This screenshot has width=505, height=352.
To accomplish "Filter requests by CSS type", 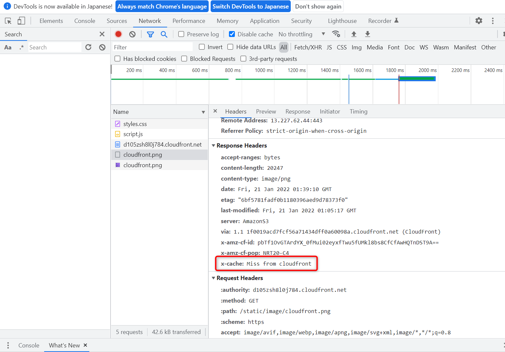I will click(341, 47).
